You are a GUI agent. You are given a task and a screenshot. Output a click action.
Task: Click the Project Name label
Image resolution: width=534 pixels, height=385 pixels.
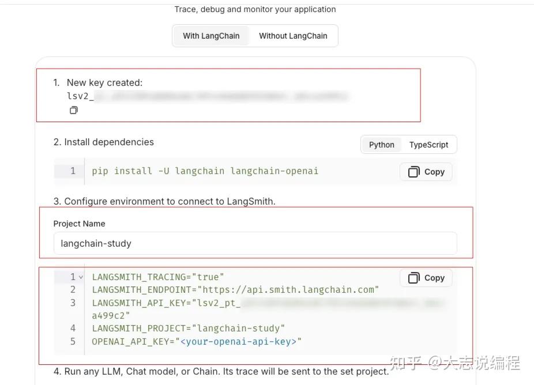pyautogui.click(x=79, y=224)
